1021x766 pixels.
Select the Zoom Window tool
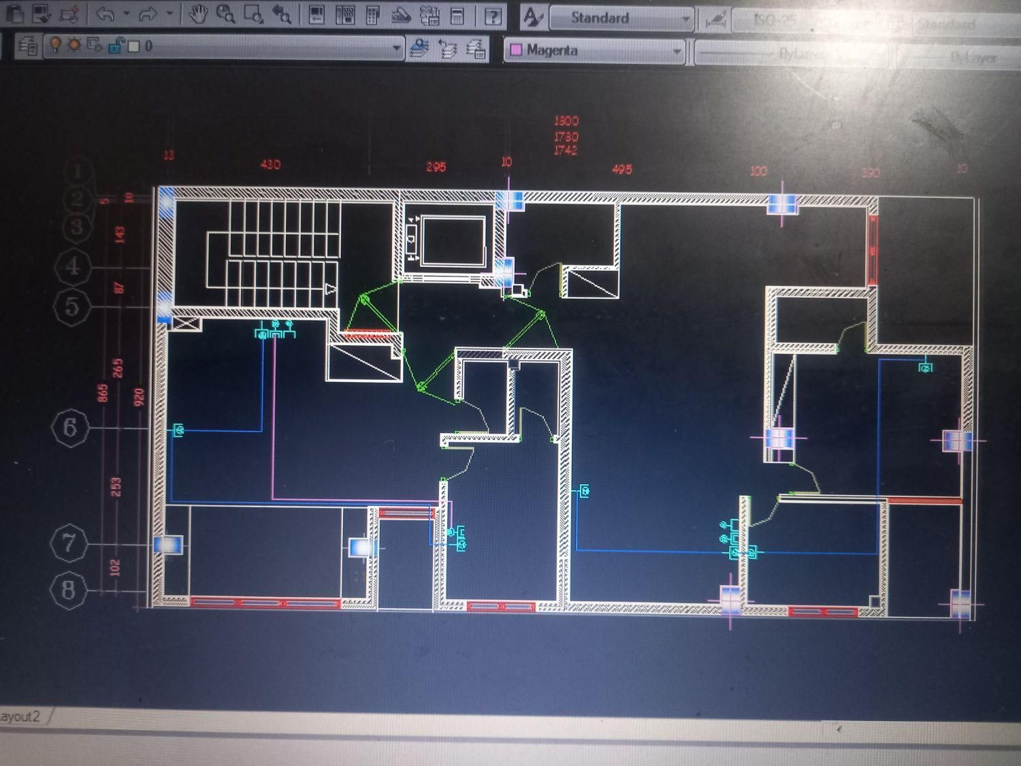click(x=253, y=13)
